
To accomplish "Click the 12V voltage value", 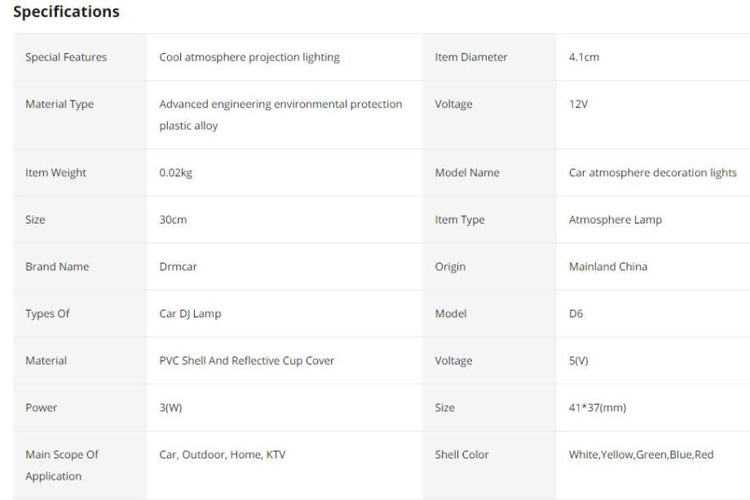I will 578,104.
